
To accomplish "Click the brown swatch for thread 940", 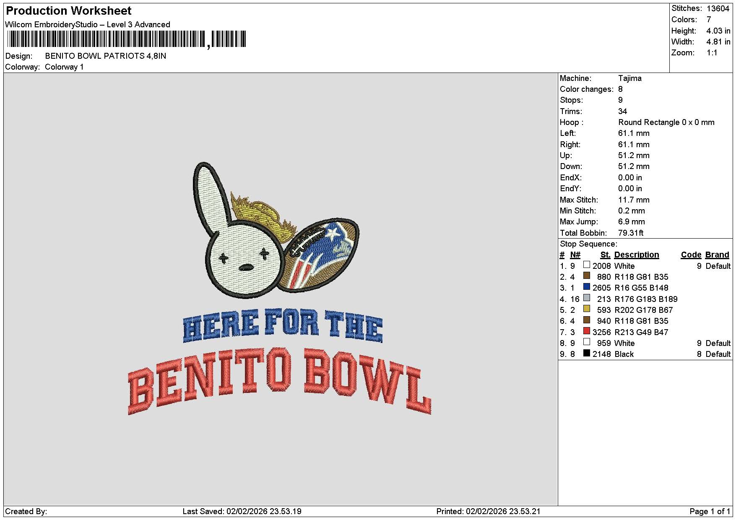I will (587, 320).
